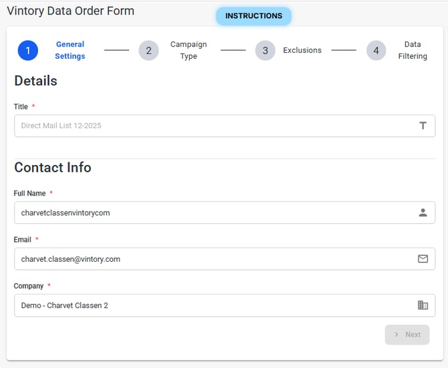Click the text format icon in Title field
Screen dimensions: 448x368
(x=423, y=126)
